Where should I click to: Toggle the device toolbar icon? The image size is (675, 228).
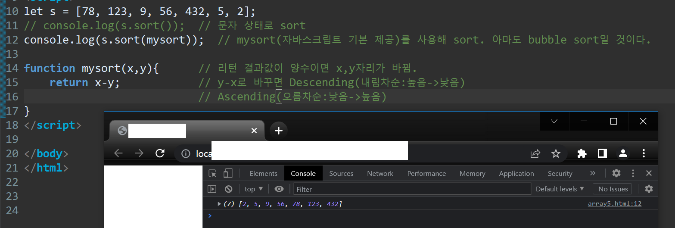228,173
